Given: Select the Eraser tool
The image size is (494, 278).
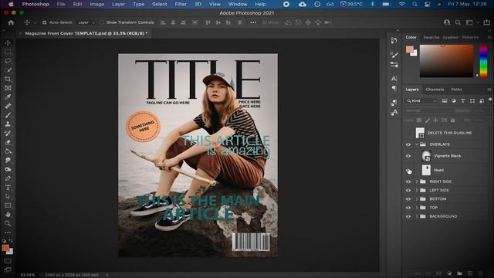Looking at the screenshot, I should pyautogui.click(x=8, y=142).
